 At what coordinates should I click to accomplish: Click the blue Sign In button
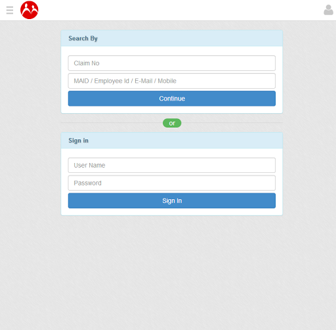(172, 200)
